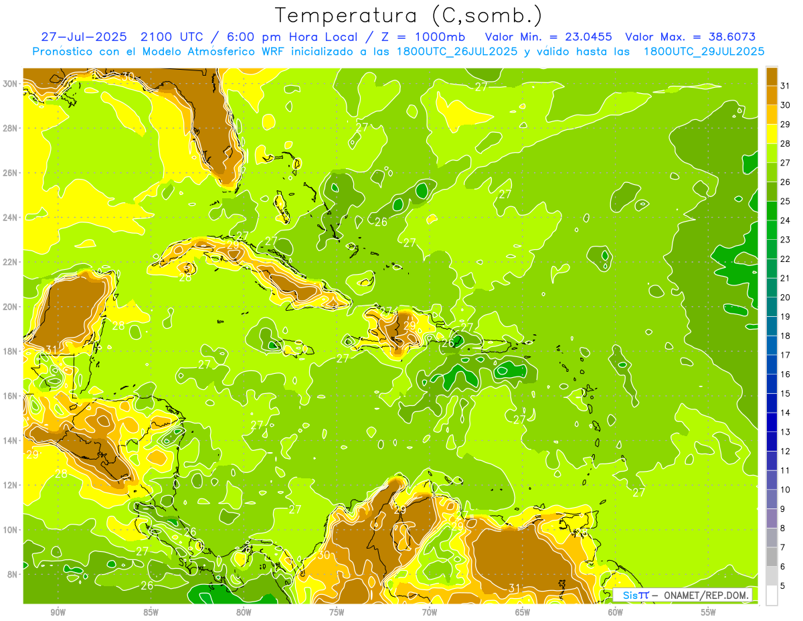Viewport: 803px width, 621px height.
Task: Click the color scale legend value "15"
Action: coord(786,394)
